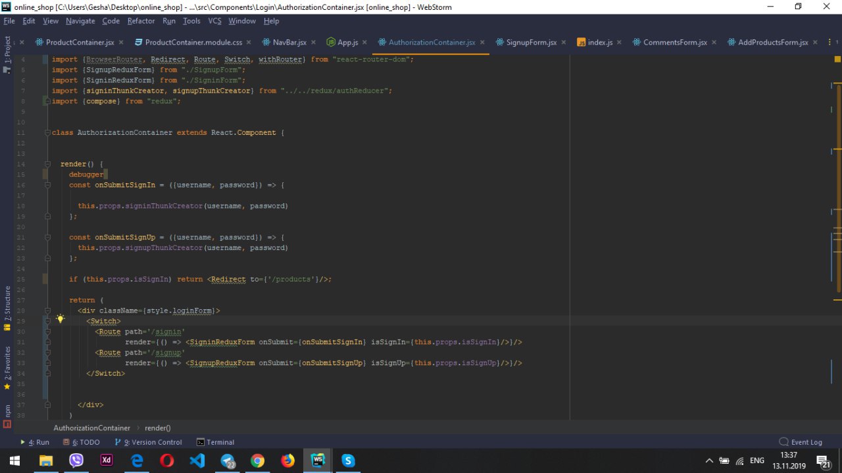The width and height of the screenshot is (842, 473).
Task: Fold the Switch tag block
Action: 47,321
